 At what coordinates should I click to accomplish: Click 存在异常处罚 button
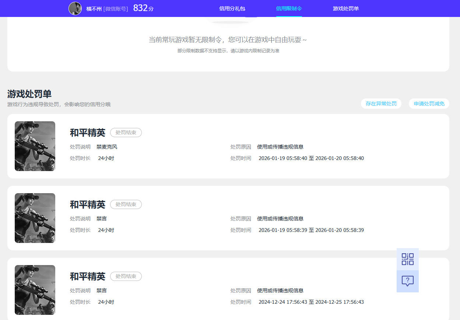(x=381, y=104)
